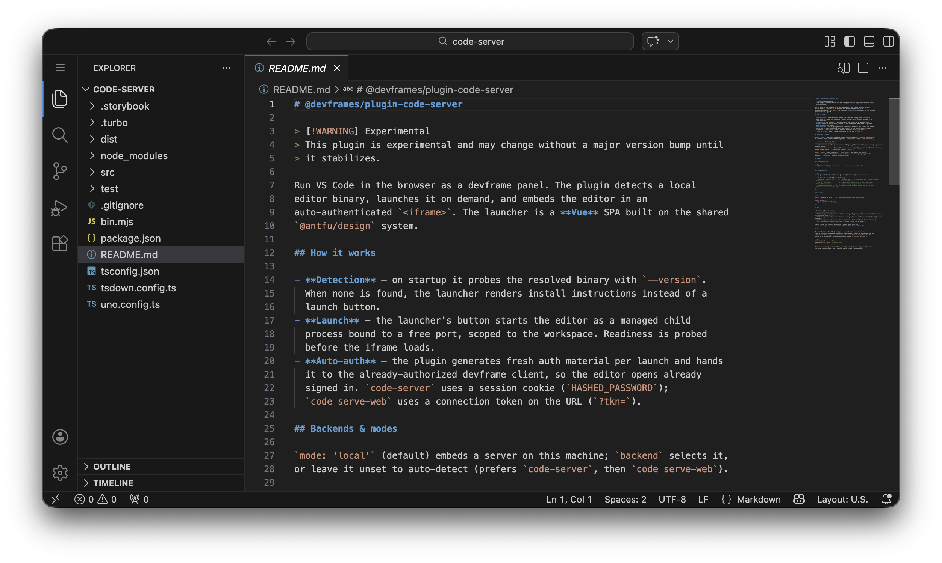Open uno.config.ts file

[x=161, y=304]
